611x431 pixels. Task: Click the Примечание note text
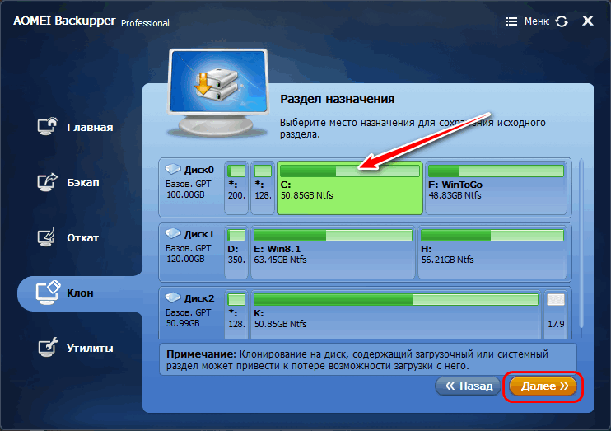pos(357,359)
